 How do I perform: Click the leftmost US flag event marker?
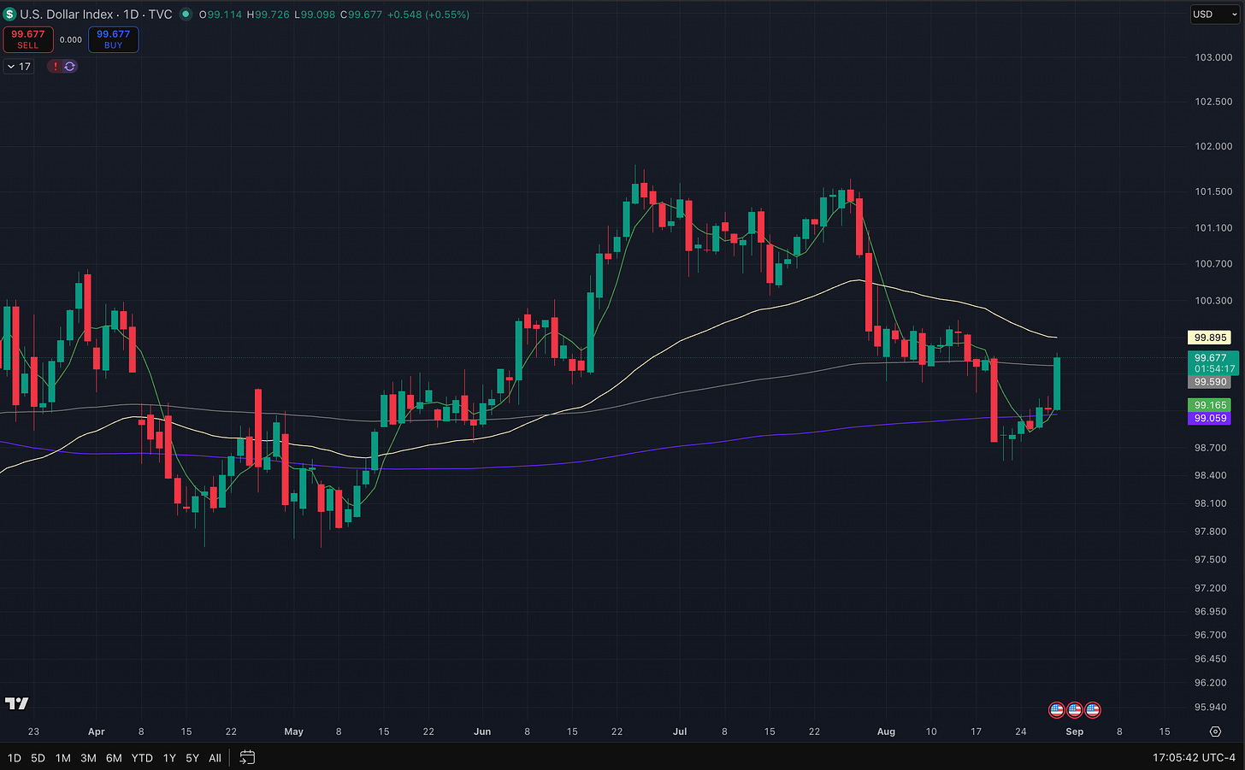coord(1057,709)
